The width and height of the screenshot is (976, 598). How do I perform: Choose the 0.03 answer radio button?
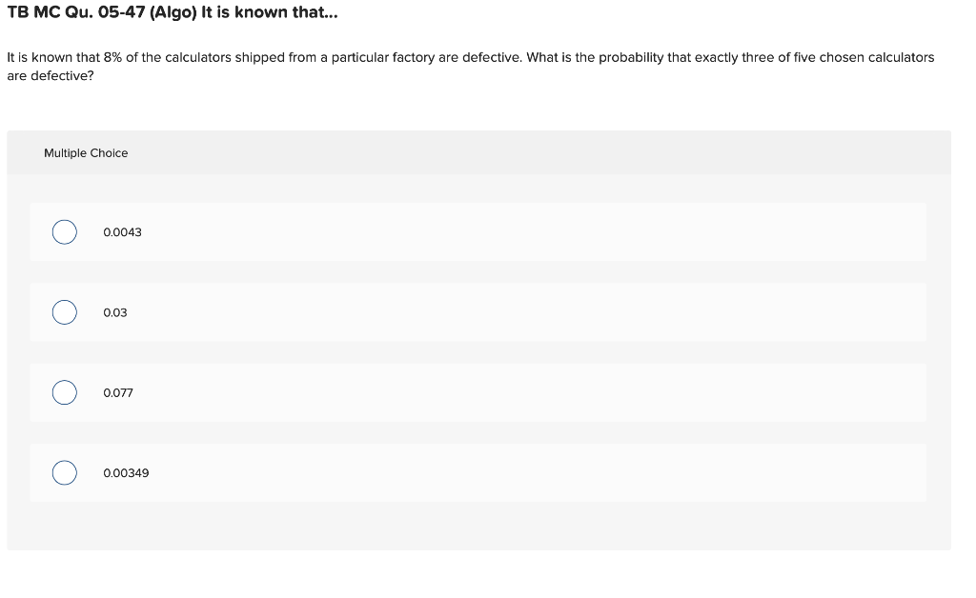pos(64,312)
